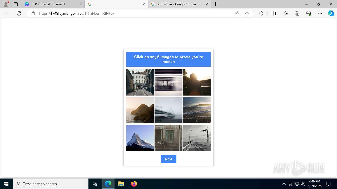
Task: Select the old building facade image
Action: pyautogui.click(x=168, y=138)
